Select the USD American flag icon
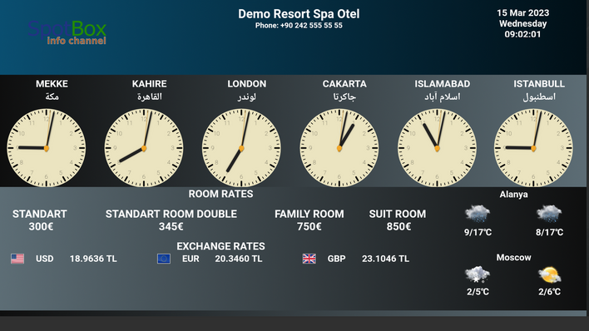Viewport: 589px width, 331px height. [x=17, y=259]
